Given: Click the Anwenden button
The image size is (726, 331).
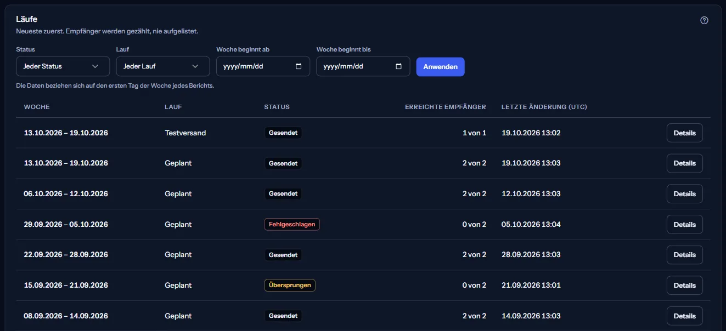Looking at the screenshot, I should (x=441, y=67).
